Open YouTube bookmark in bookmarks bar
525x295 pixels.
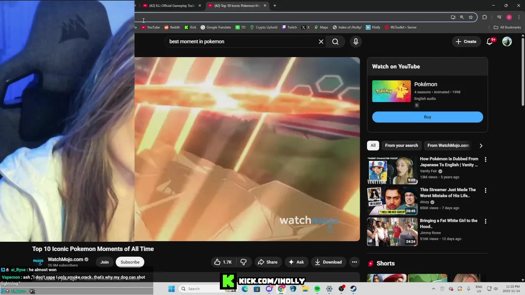(151, 27)
